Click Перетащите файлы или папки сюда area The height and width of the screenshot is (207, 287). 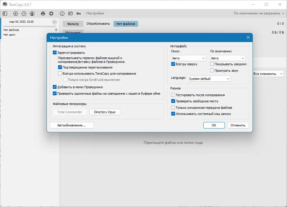coord(173,143)
